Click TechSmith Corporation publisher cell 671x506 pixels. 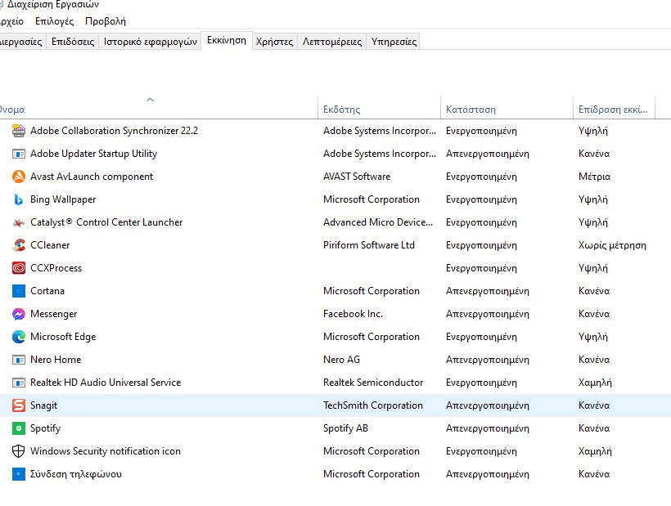click(373, 405)
